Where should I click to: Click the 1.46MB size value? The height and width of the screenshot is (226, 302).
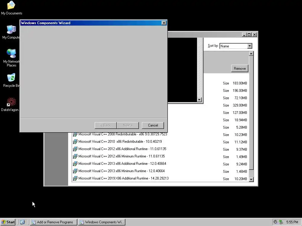click(242, 172)
